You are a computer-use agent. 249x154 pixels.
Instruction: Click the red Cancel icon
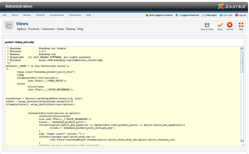click(230, 25)
